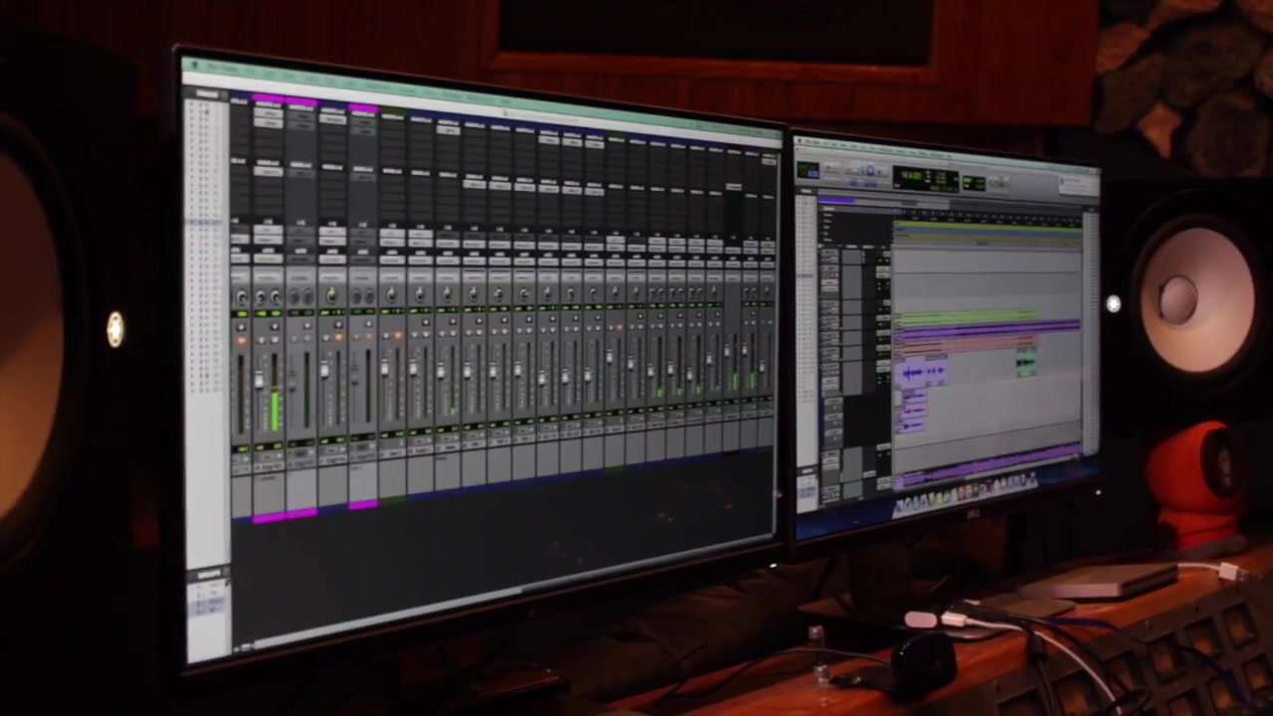This screenshot has height=716, width=1273.
Task: Open the top insert slot on second channel
Action: click(269, 111)
